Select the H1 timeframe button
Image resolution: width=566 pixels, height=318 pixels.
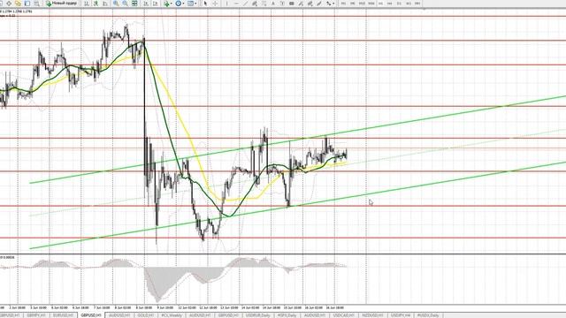coord(380,4)
